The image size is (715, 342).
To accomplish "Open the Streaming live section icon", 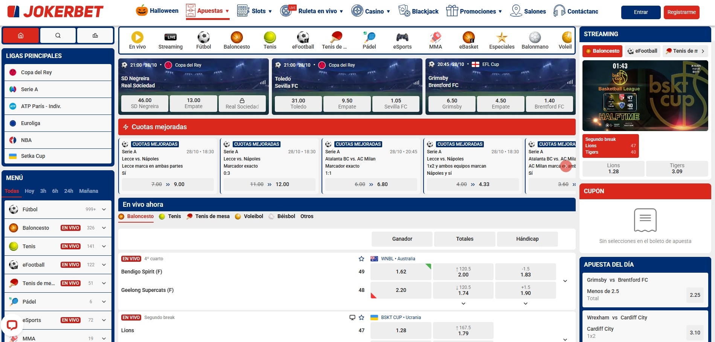I will (170, 37).
